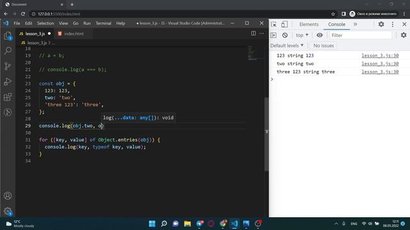Open the Help menu
This screenshot has width=410, height=230.
click(x=120, y=23)
